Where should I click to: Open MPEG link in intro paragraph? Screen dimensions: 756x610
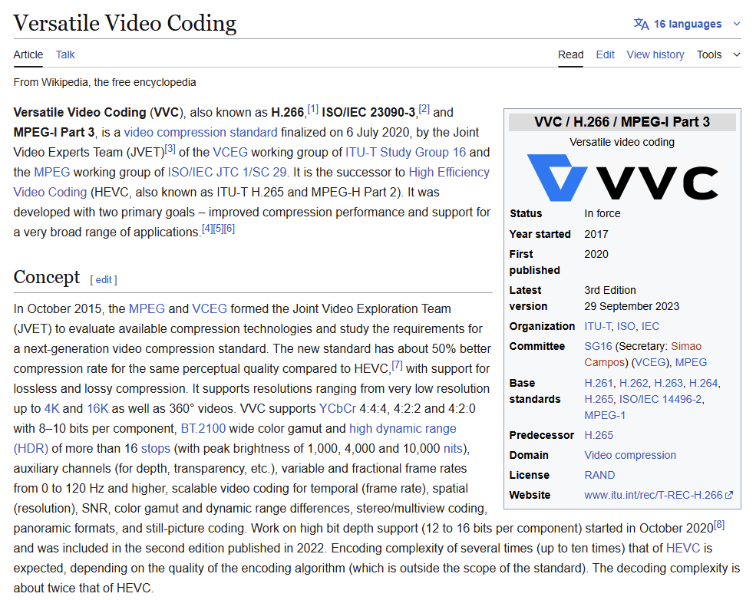(52, 172)
